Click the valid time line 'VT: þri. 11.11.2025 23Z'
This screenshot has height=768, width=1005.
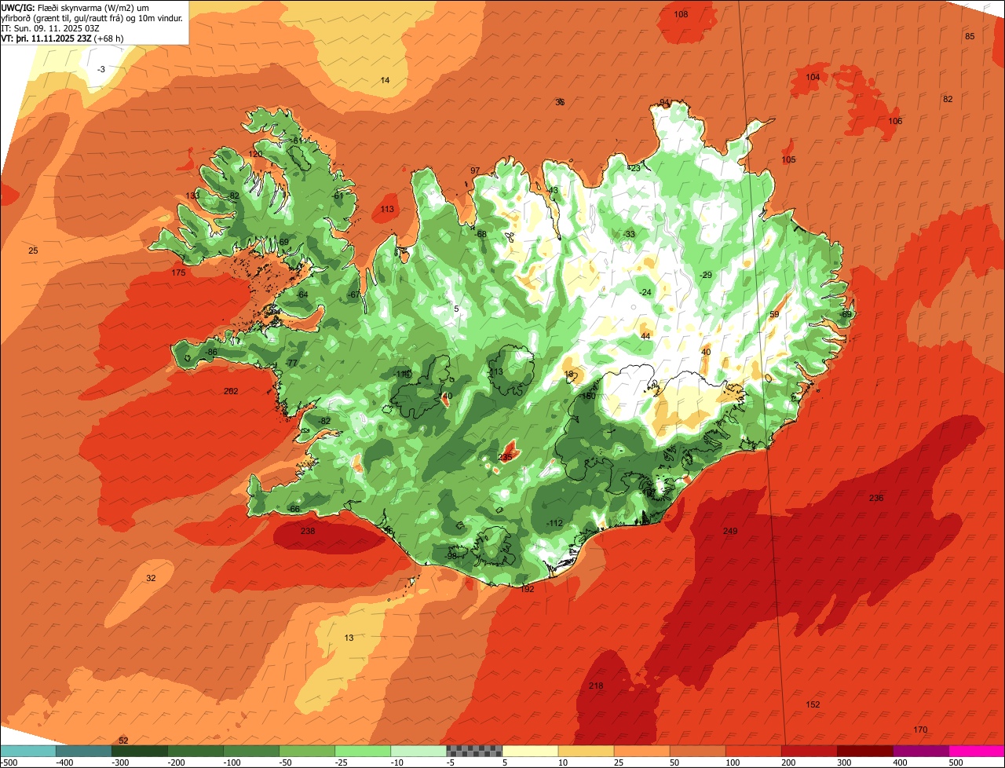(47, 38)
